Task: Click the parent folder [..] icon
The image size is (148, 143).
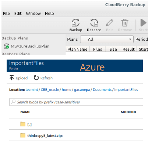Action: click(x=23, y=124)
